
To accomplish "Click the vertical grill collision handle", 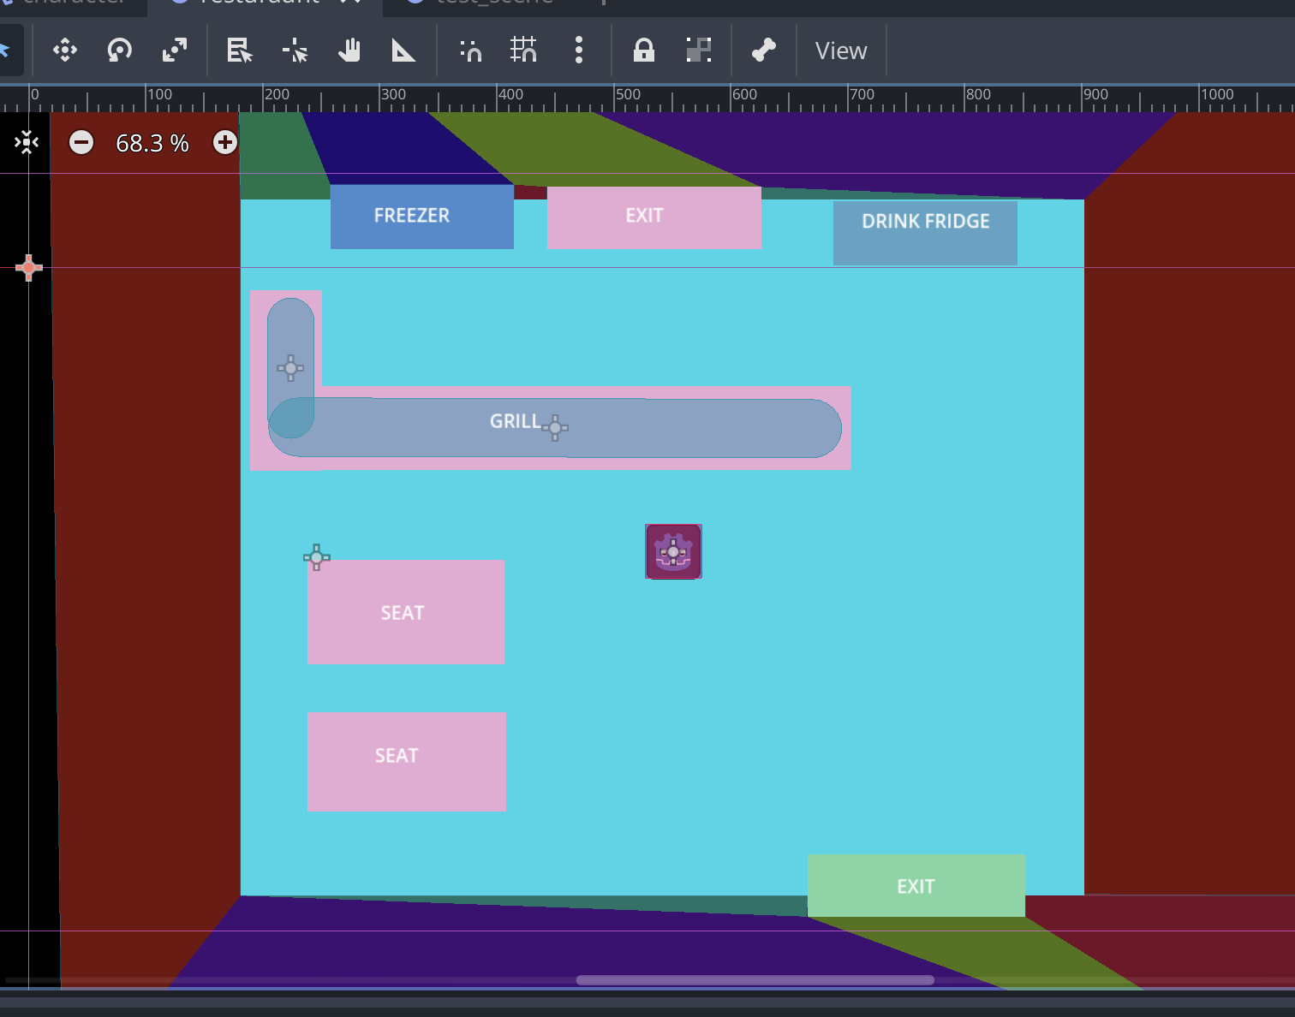I will click(x=290, y=368).
